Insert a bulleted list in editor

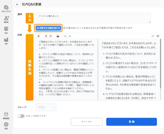click(x=46, y=36)
